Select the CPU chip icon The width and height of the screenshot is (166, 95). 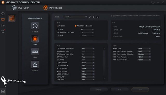pyautogui.click(x=35, y=39)
